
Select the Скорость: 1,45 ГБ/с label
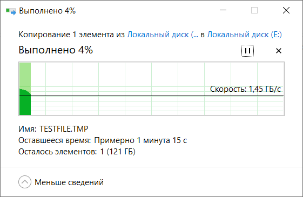pyautogui.click(x=245, y=89)
